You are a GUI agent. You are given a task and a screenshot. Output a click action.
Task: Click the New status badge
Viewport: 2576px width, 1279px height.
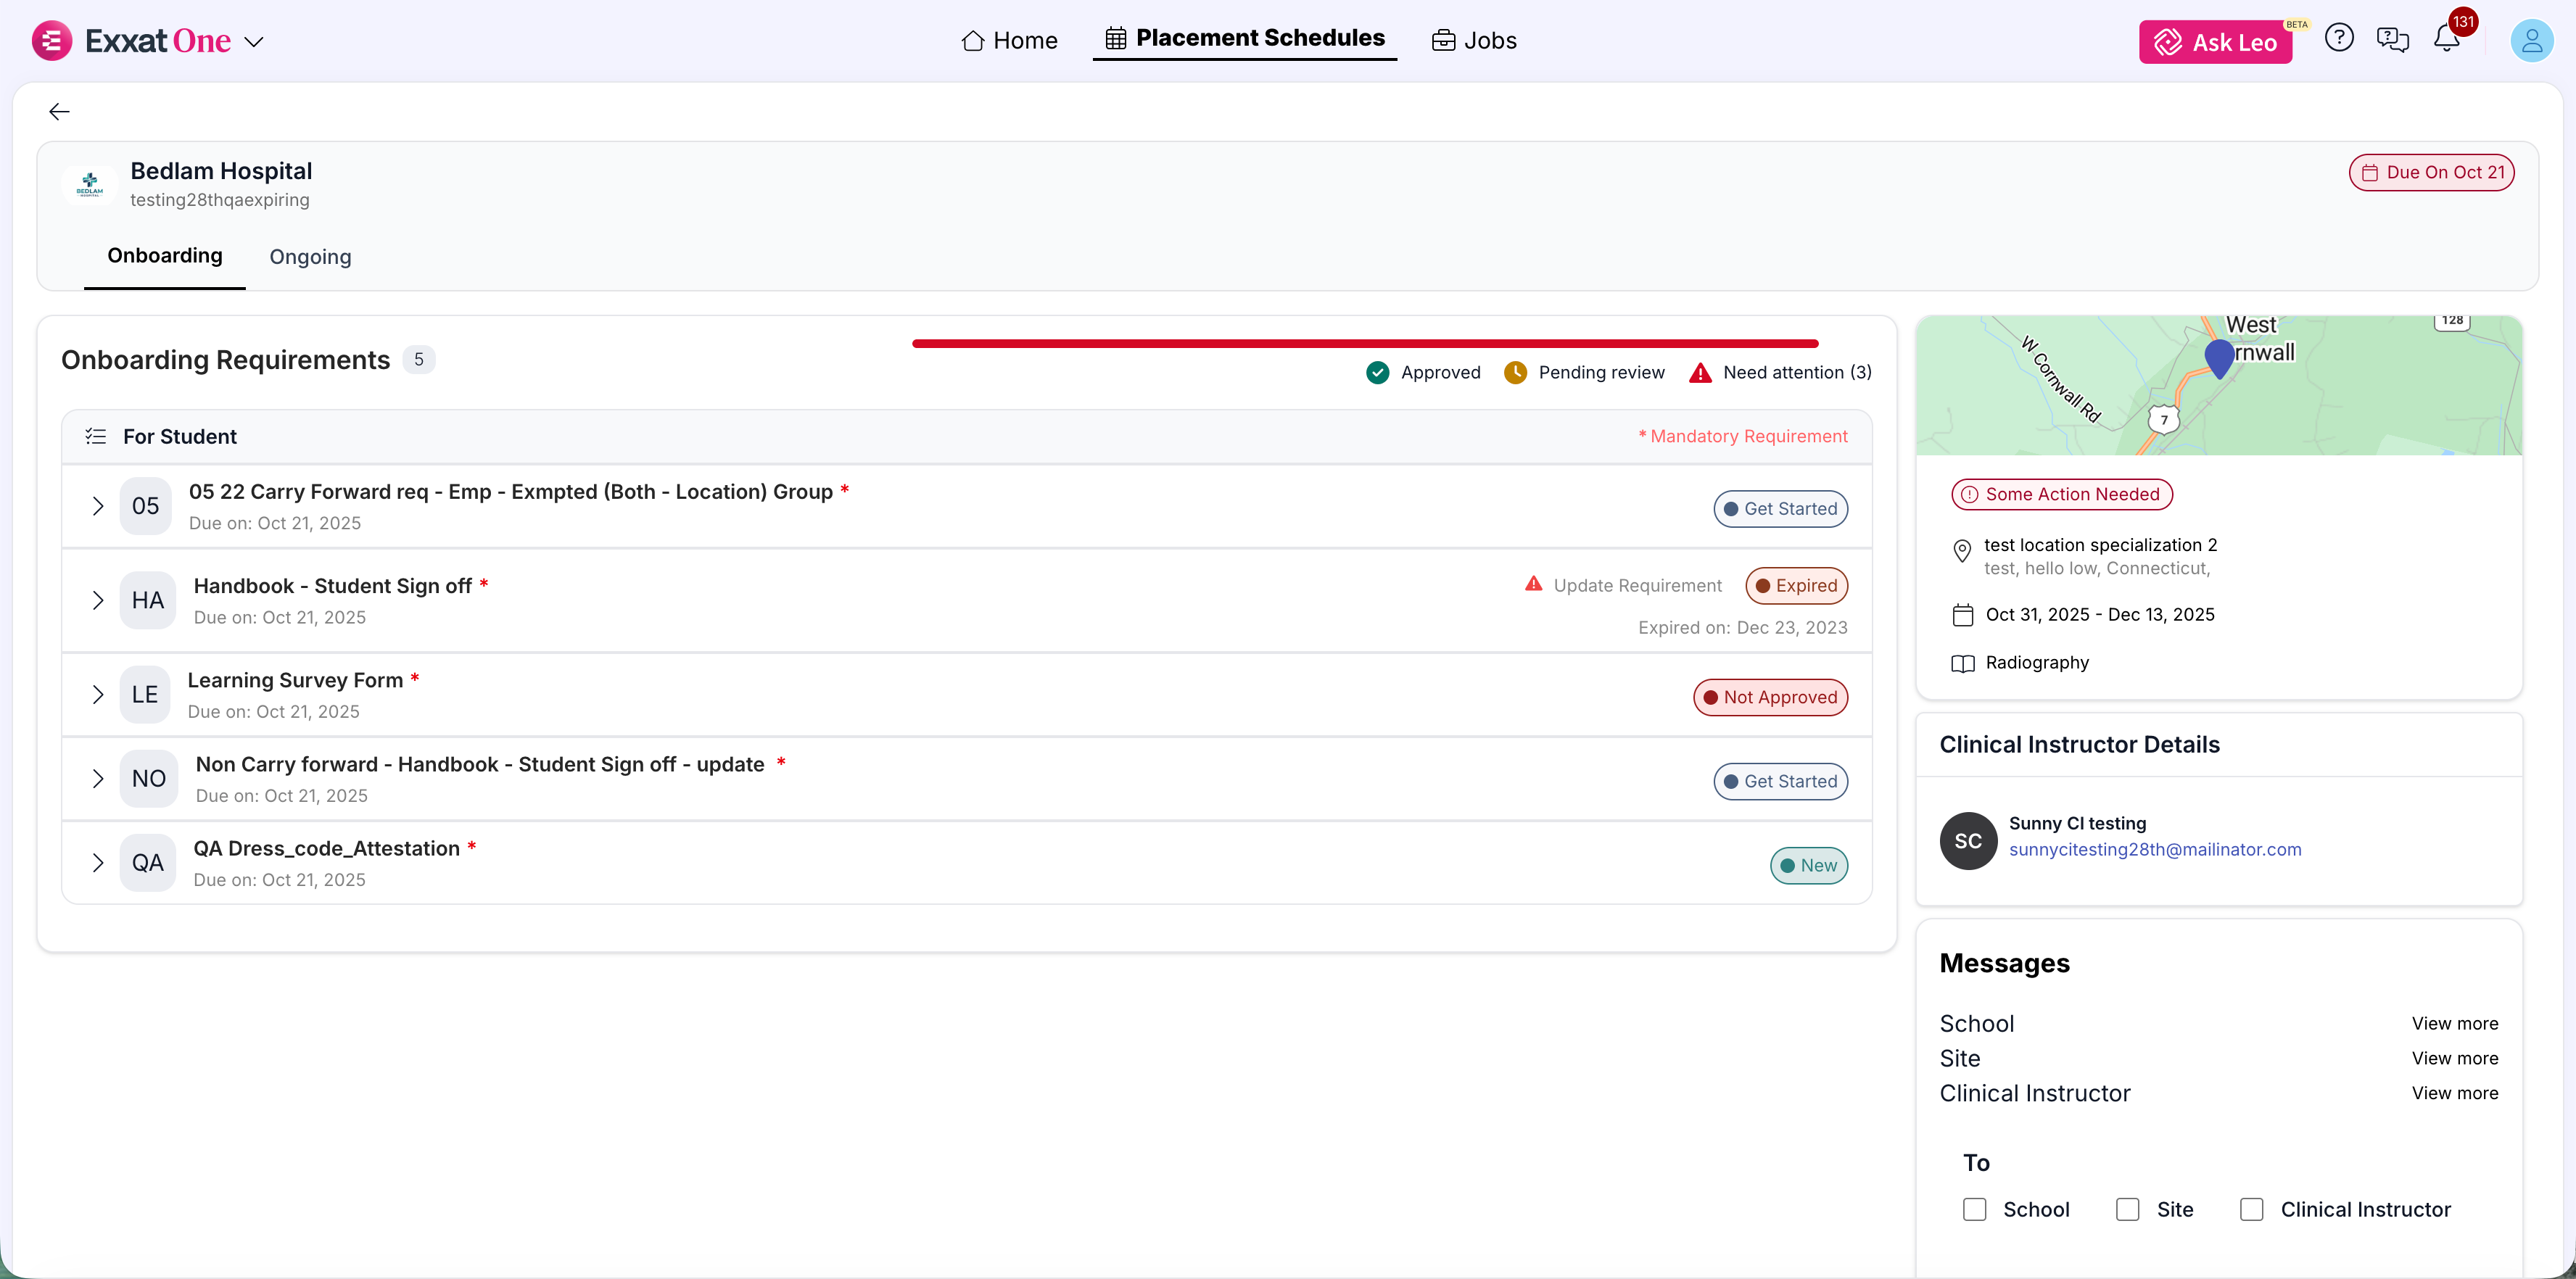(1809, 865)
